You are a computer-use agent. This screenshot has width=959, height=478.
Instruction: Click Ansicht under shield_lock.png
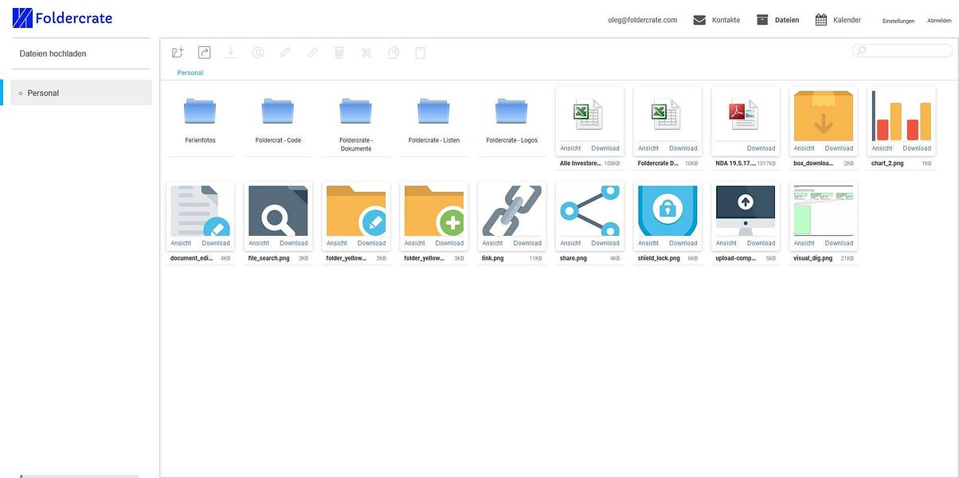pos(648,243)
